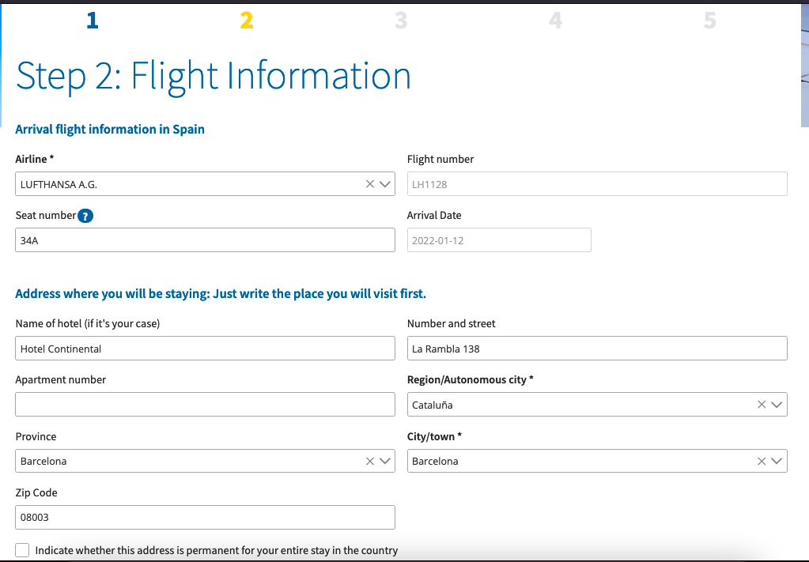This screenshot has height=562, width=809.
Task: Jump to step 3 in progress bar
Action: (x=401, y=21)
